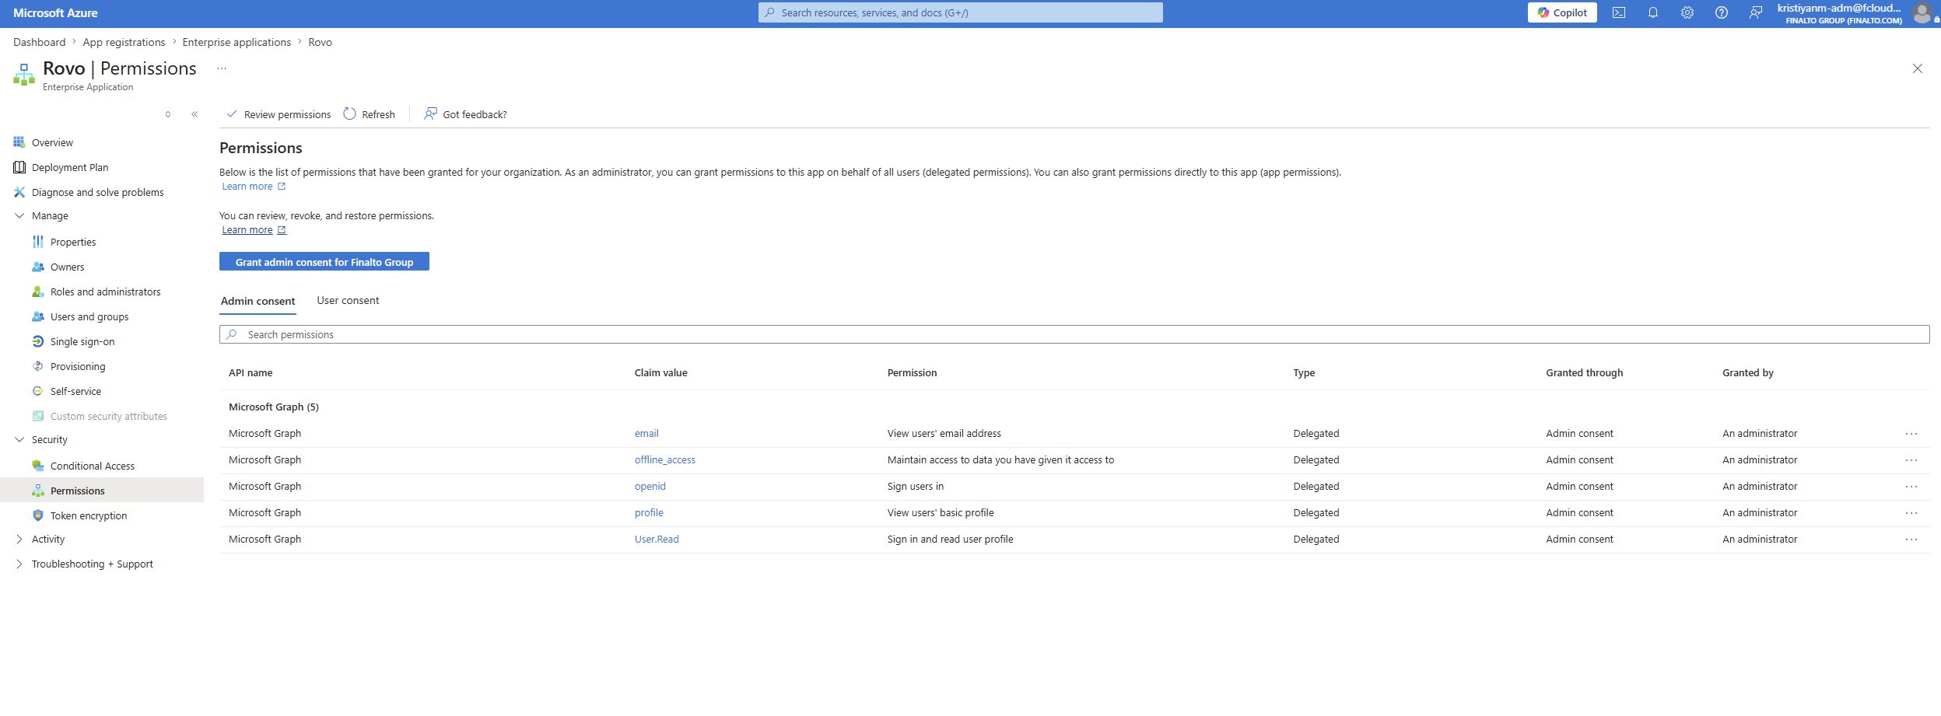
Task: Open the help question mark icon
Action: [x=1722, y=12]
